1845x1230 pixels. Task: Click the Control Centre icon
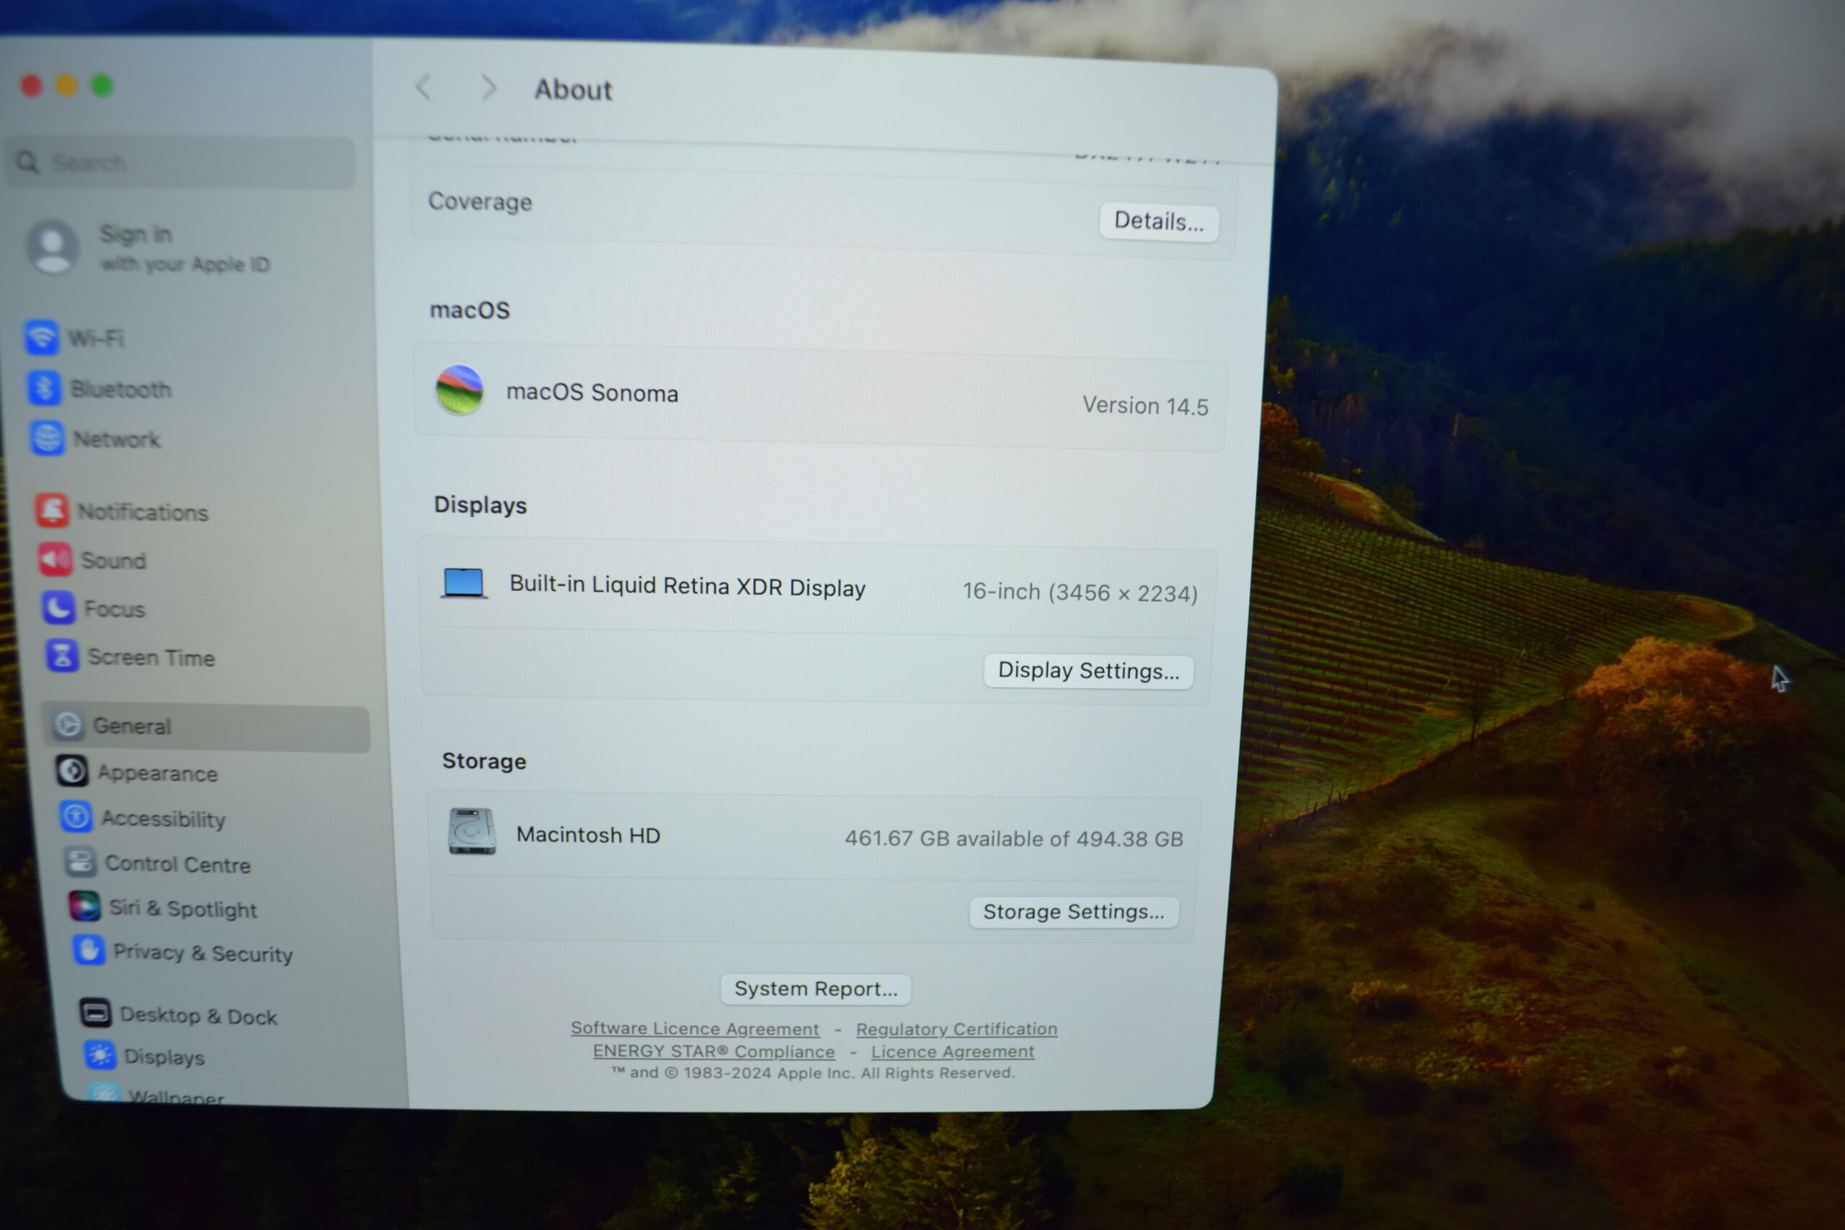pyautogui.click(x=80, y=862)
